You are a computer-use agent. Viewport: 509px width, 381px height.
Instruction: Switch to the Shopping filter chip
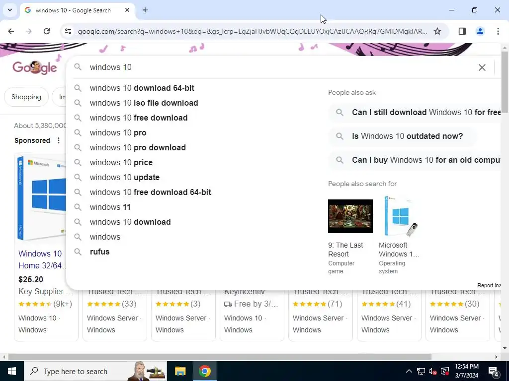(x=26, y=97)
